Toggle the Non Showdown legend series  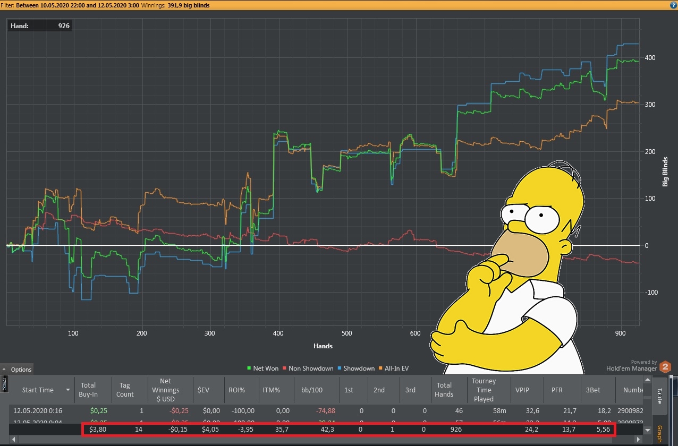point(308,368)
